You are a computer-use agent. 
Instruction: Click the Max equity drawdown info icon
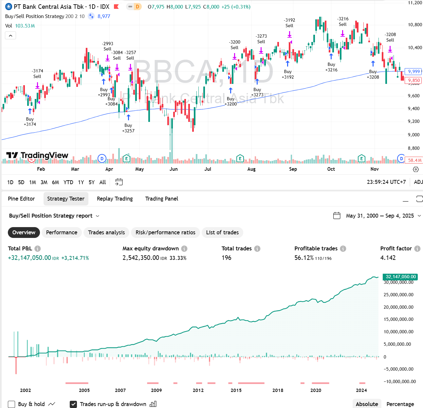point(184,249)
